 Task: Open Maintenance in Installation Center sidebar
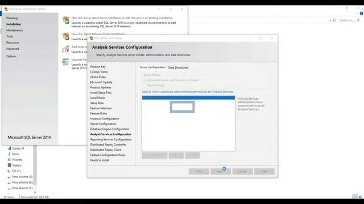click(x=14, y=30)
